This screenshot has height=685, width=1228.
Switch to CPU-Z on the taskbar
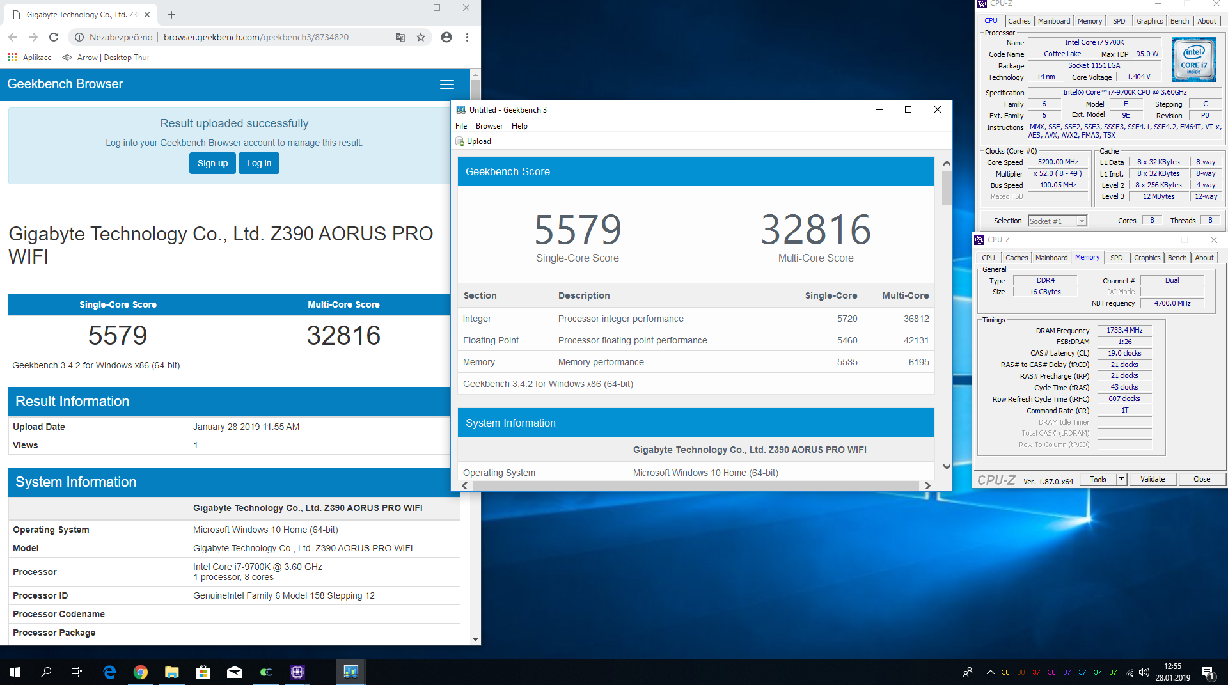coord(297,672)
